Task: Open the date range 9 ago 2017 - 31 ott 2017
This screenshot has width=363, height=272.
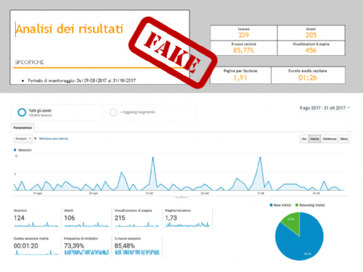Action: (x=325, y=108)
